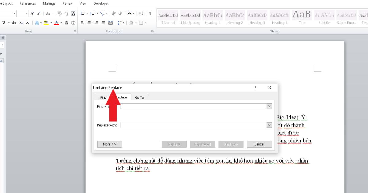Click the Sort A-Z icon
This screenshot has width=368, height=193.
tap(141, 14)
